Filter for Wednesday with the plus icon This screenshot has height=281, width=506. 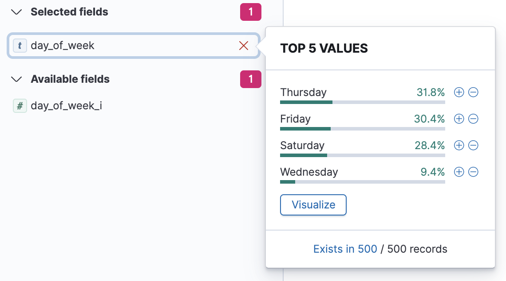tap(459, 172)
